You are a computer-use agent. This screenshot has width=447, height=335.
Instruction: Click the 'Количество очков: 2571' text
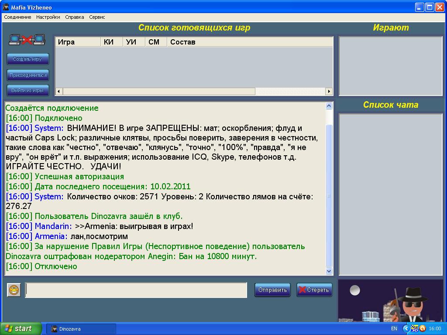[113, 197]
